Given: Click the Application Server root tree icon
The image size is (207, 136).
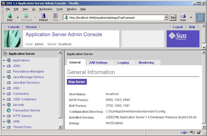Looking at the screenshot, I should point(5,54).
